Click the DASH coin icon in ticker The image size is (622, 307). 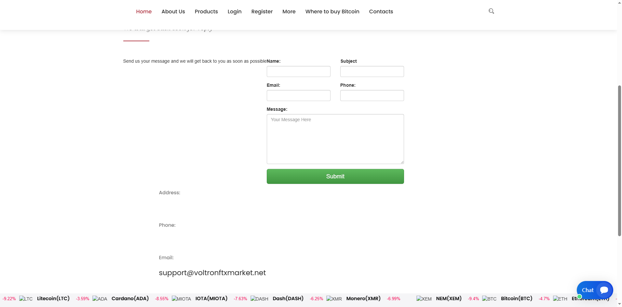[259, 299]
